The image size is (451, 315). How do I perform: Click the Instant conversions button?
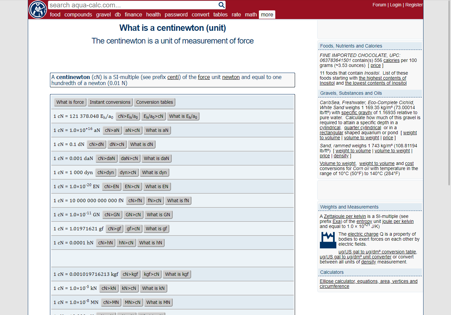click(x=110, y=102)
